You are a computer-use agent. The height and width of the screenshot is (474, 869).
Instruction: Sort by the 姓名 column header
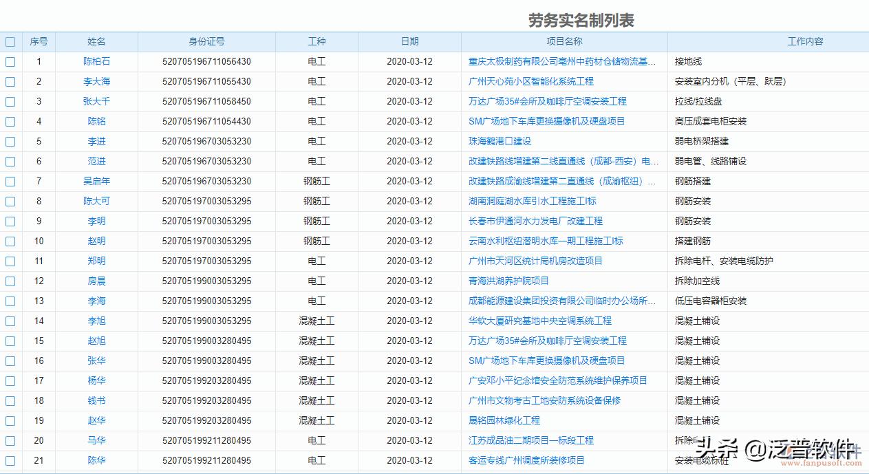(96, 41)
